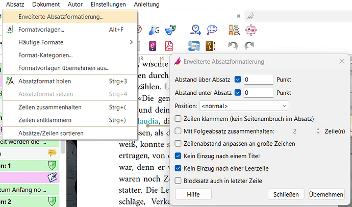
Task: Enable Zeilen klammern checkbox
Action: (178, 118)
